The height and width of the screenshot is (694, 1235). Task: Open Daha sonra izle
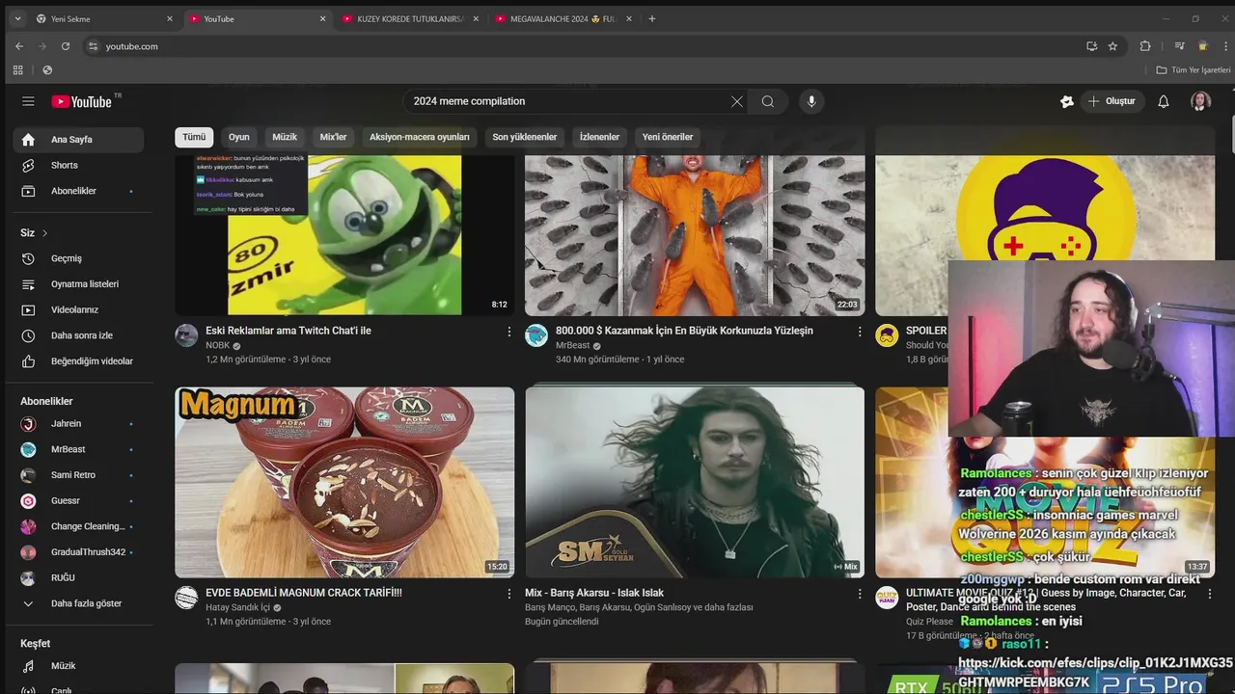(78, 335)
